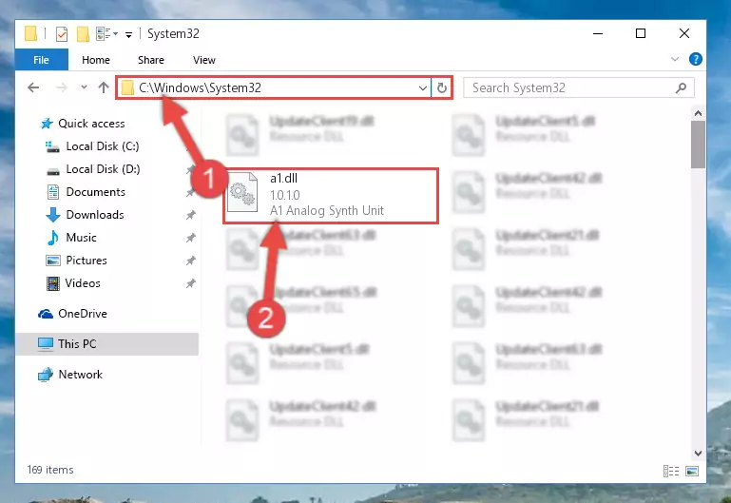Go up one folder level arrow

coord(104,87)
